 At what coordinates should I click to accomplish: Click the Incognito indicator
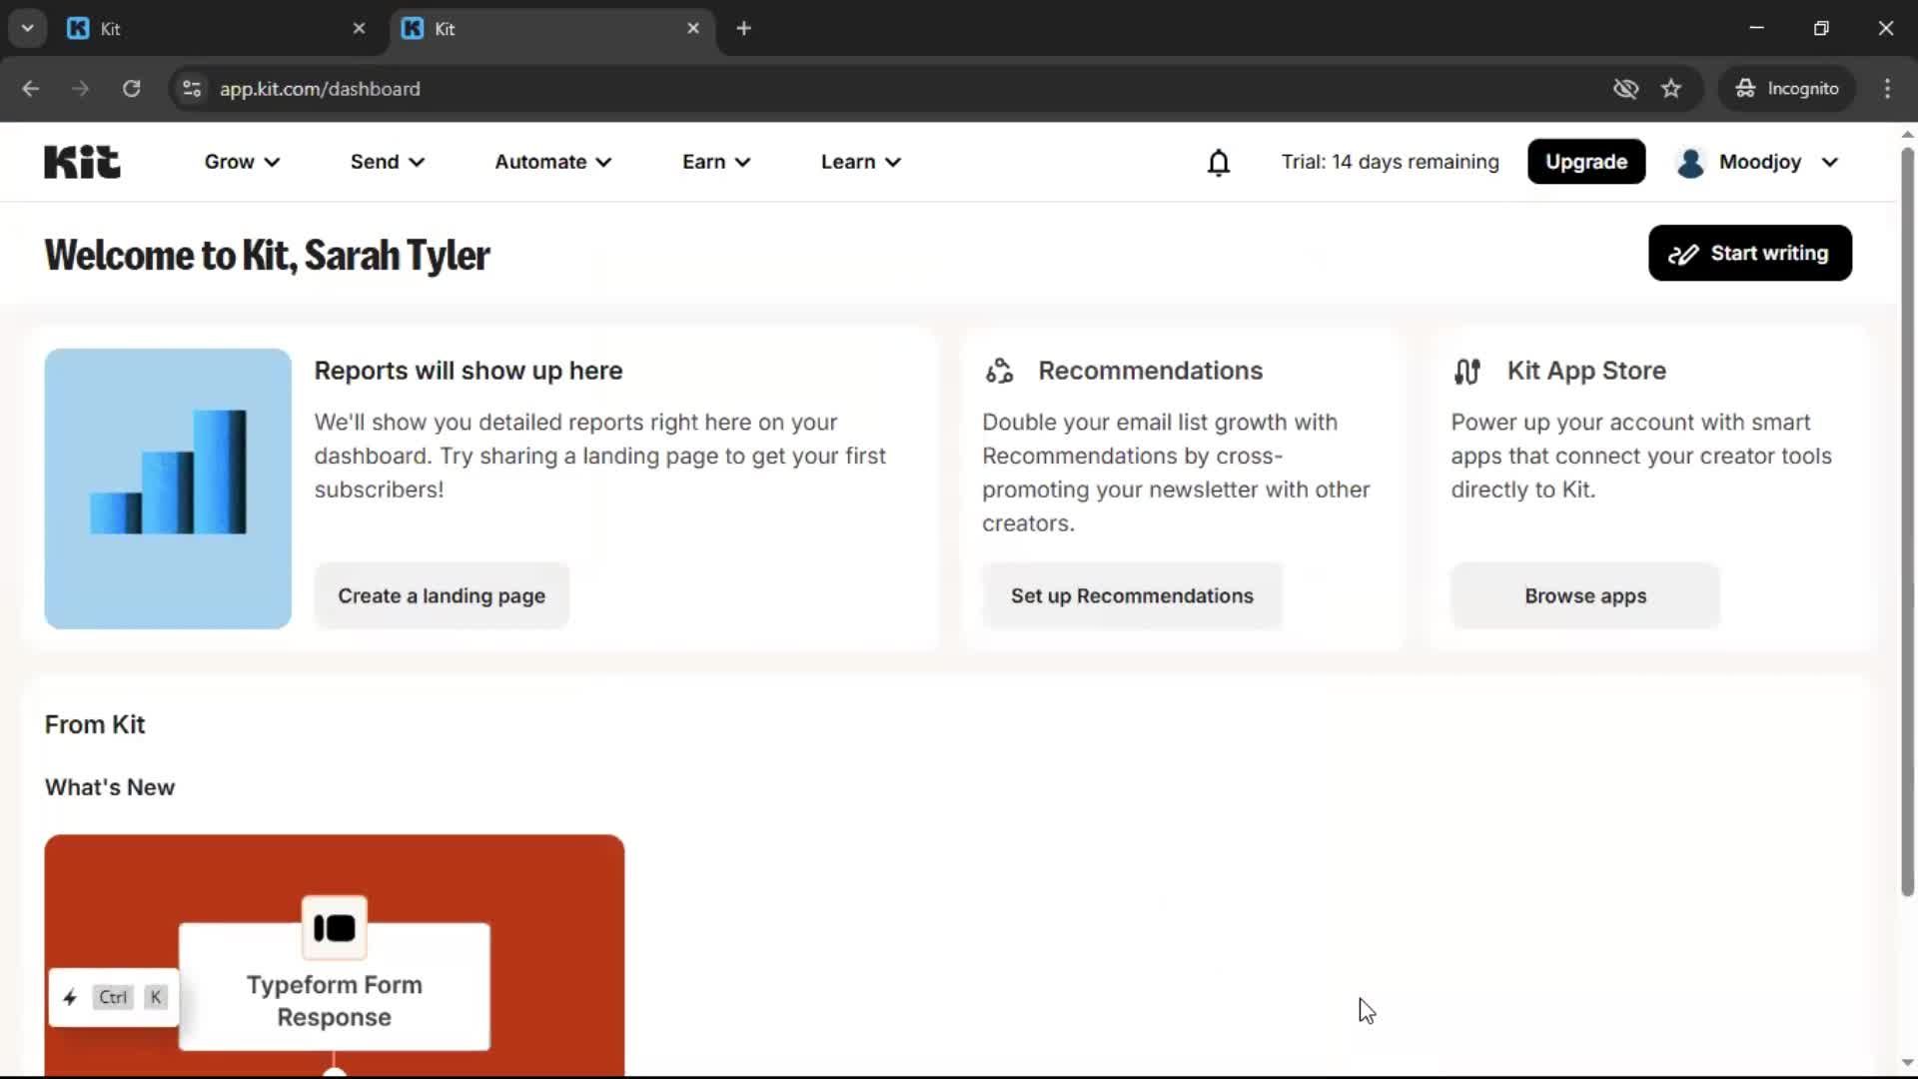(x=1787, y=88)
